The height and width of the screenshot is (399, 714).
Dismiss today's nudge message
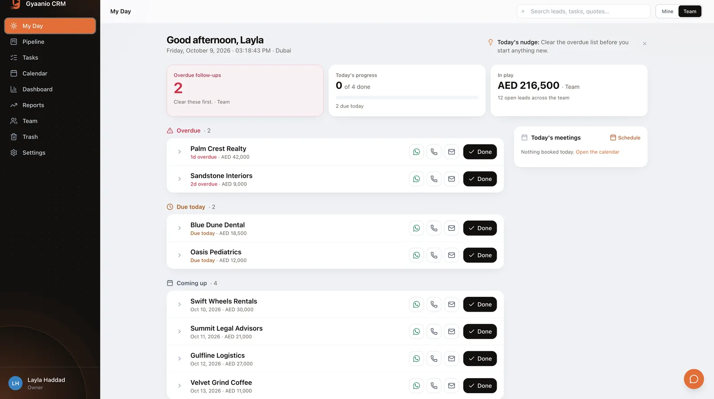(x=644, y=44)
